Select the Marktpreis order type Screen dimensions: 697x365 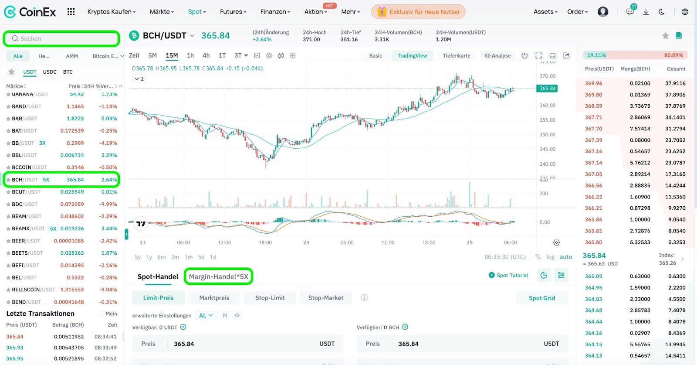214,298
